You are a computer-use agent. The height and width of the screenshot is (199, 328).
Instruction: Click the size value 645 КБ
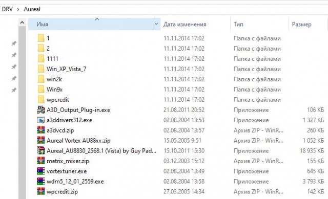[x=316, y=171]
